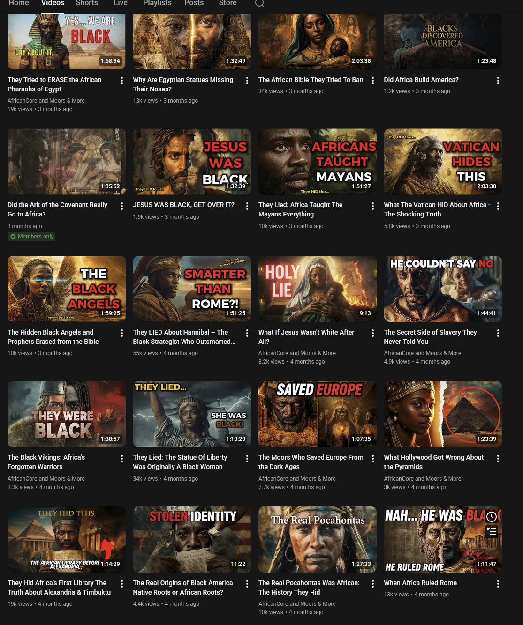Click Add to queue icon on 'He Ruled Rome' thumbnail
This screenshot has width=523, height=625.
[492, 531]
